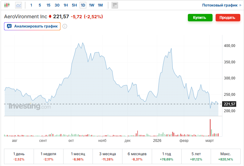The width and height of the screenshot is (244, 166).
Task: Switch the interval to 1W
Action: (92, 5)
